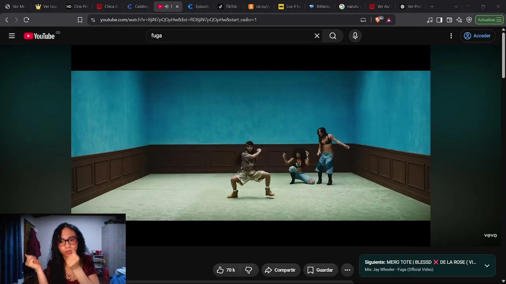Reload the page
Screen dimensions: 506x284
click(26, 20)
